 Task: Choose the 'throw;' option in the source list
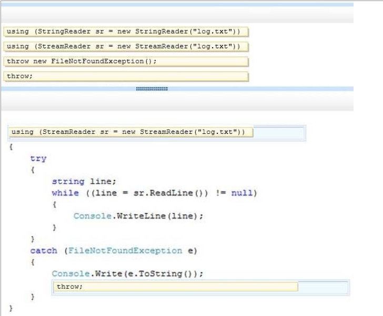coord(126,77)
